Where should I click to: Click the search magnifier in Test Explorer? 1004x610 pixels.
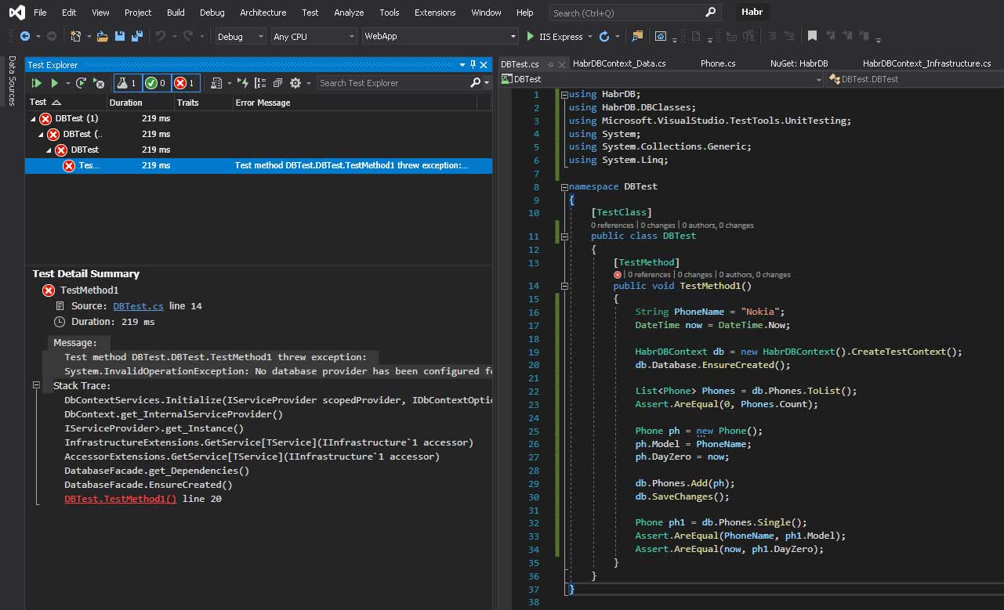pos(475,83)
